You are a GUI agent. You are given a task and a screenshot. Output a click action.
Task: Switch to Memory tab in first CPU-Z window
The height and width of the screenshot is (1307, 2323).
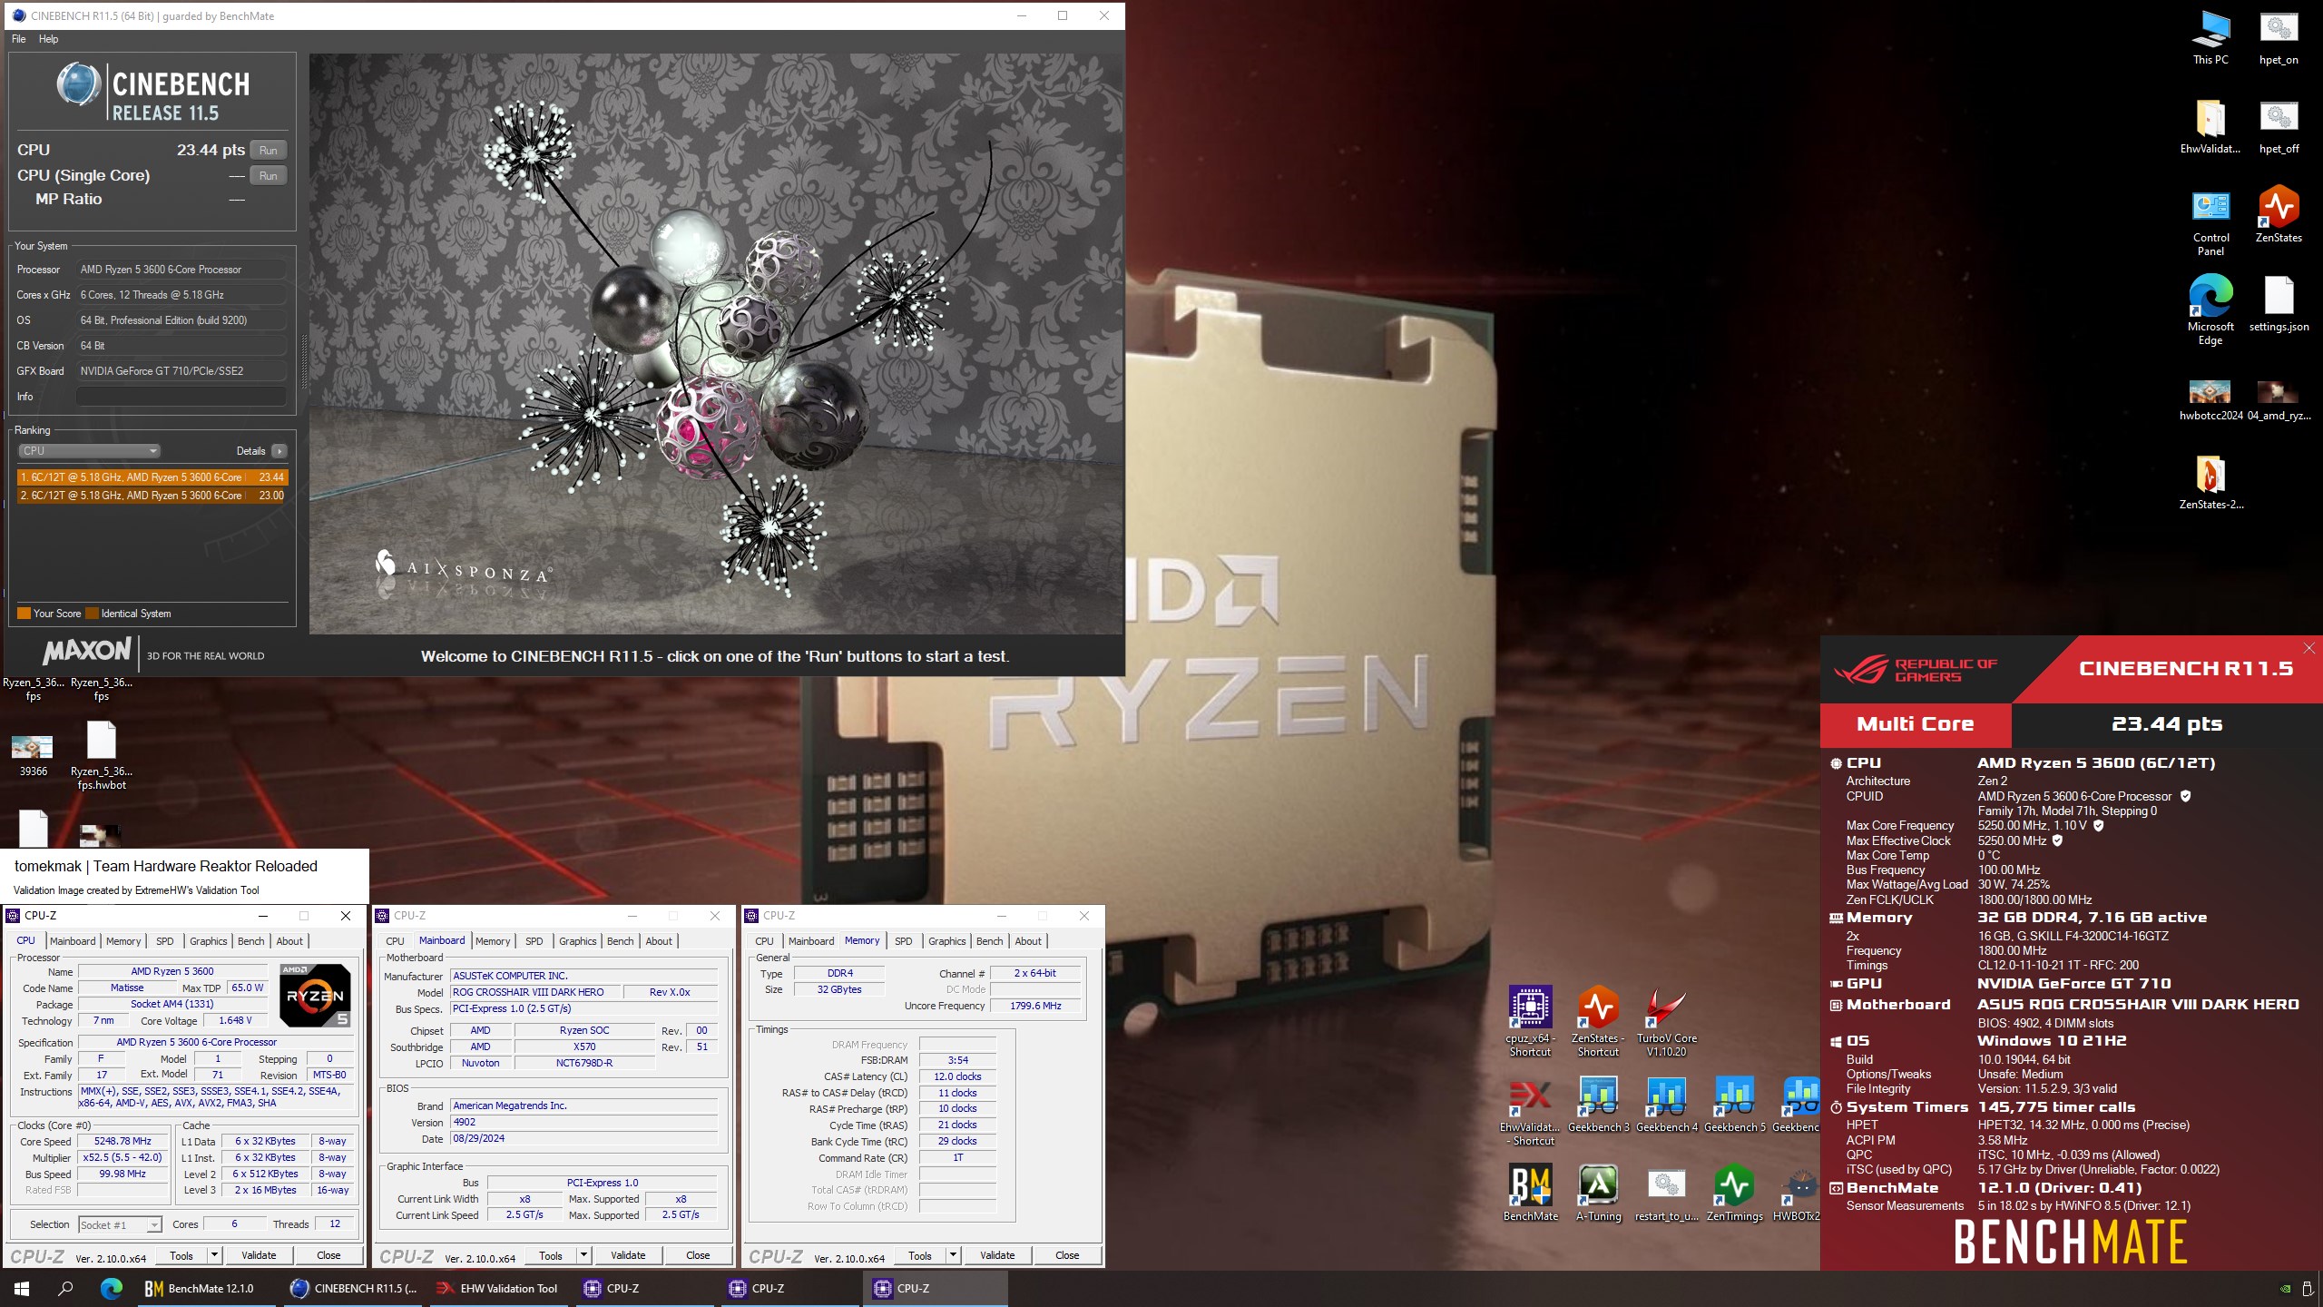tap(123, 941)
